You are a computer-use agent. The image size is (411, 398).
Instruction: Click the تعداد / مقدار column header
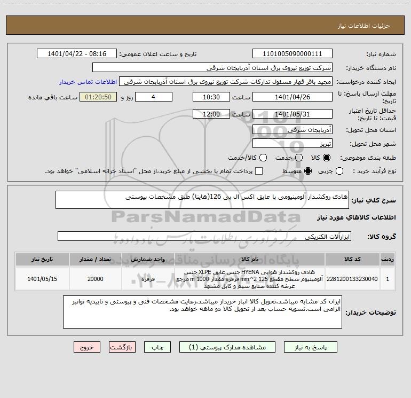[96, 259]
